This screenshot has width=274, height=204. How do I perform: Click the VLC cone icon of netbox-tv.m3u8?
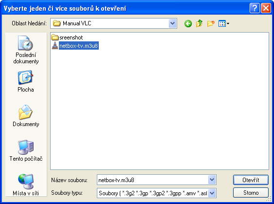[x=55, y=45]
